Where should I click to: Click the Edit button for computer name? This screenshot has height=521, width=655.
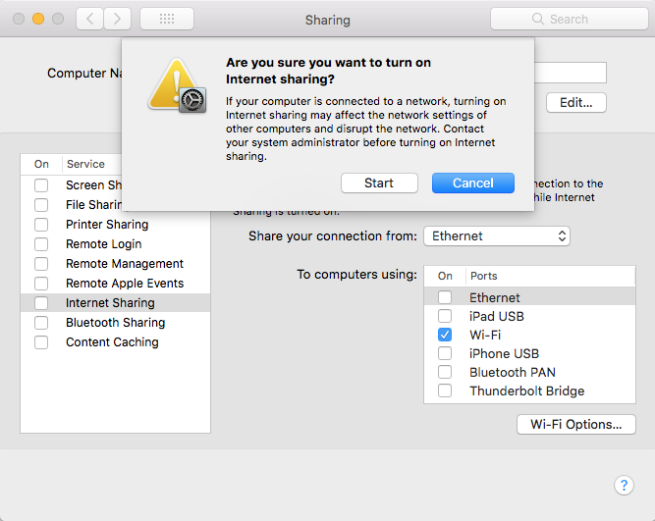click(575, 103)
